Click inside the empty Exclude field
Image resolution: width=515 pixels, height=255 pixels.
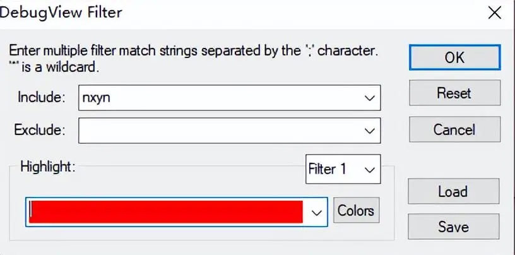tap(215, 130)
